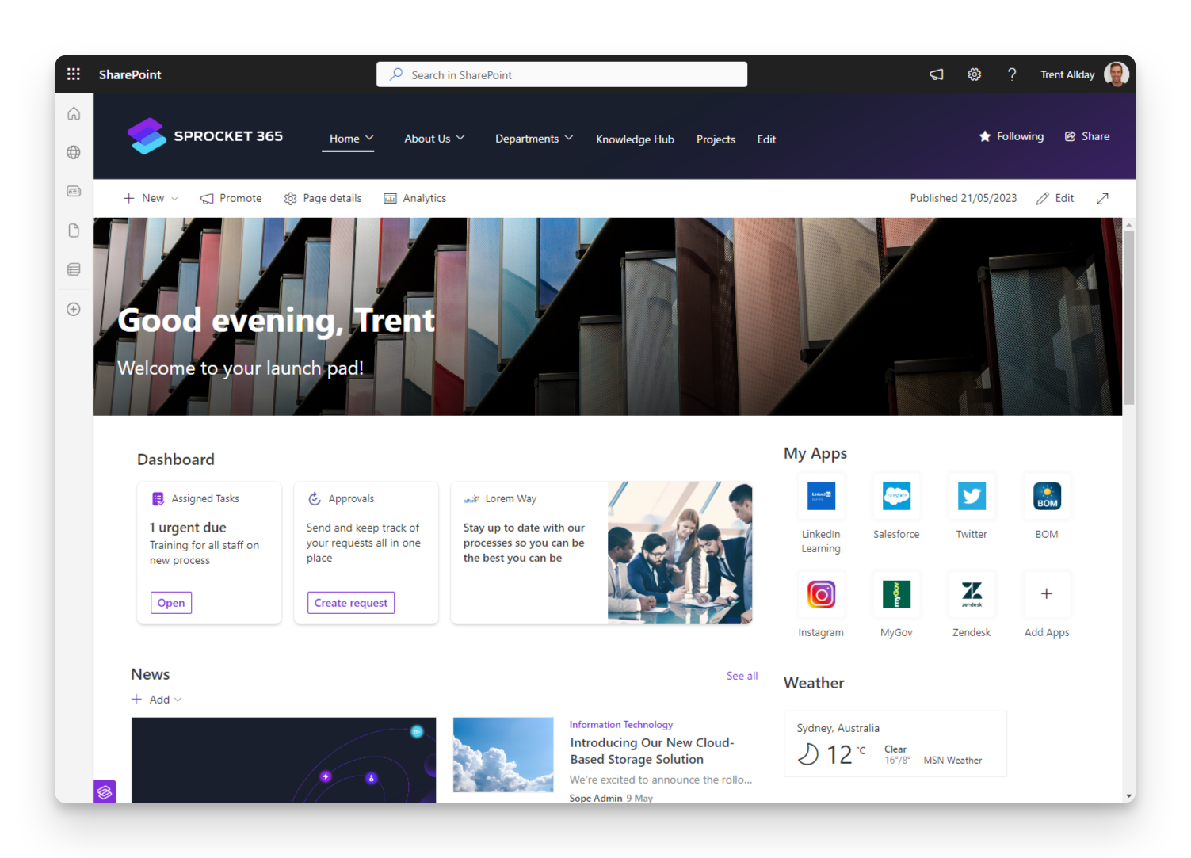Open the Zendesk app tile
Viewport: 1191px width, 858px height.
point(972,594)
